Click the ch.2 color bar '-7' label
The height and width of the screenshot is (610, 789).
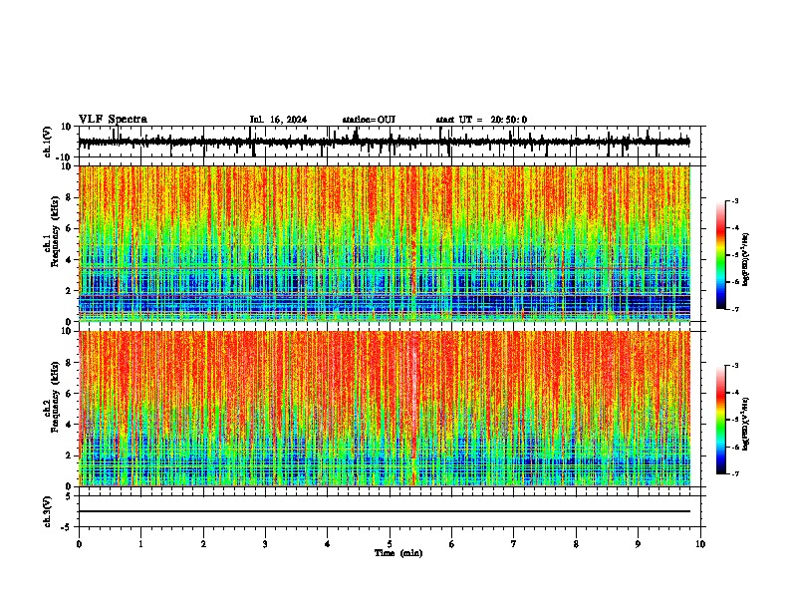pyautogui.click(x=735, y=473)
